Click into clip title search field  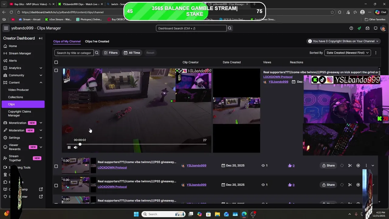click(74, 53)
